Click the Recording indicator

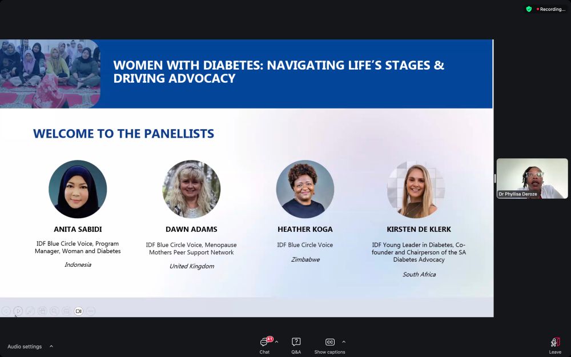(551, 9)
